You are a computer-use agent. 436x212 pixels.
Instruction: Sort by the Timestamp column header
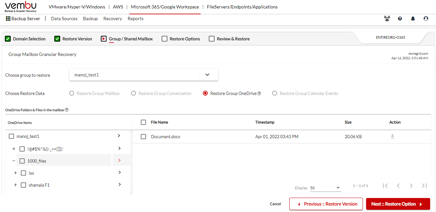tap(265, 122)
